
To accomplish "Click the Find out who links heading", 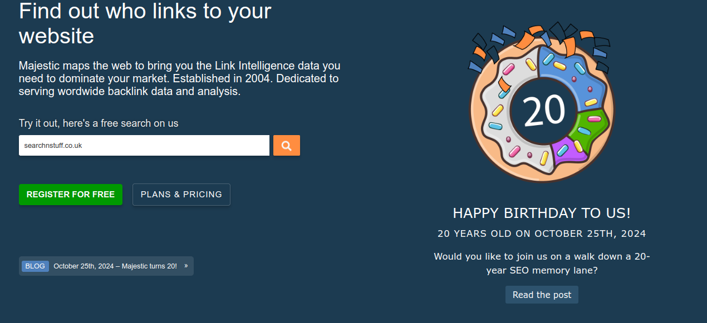I will point(145,23).
